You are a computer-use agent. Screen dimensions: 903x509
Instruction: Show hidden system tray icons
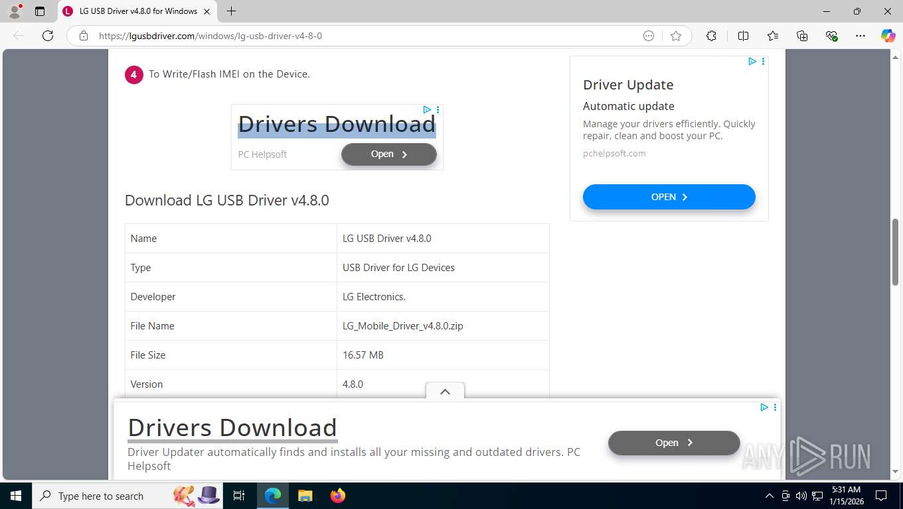click(770, 496)
